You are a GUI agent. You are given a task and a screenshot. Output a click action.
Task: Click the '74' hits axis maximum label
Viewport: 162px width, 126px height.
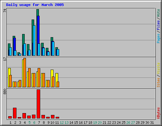click(x=5, y=10)
